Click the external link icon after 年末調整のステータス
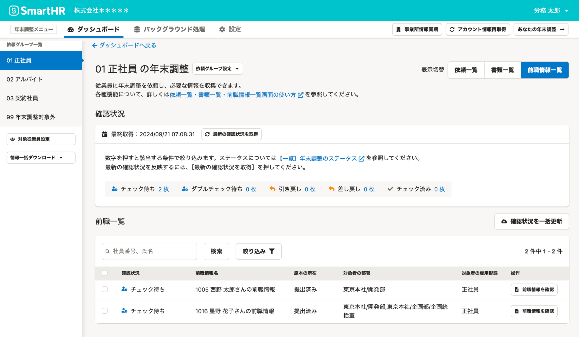The width and height of the screenshot is (579, 337). pyautogui.click(x=362, y=159)
